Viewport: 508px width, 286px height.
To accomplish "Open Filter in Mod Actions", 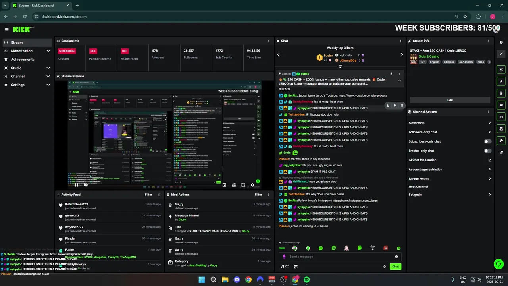I will pyautogui.click(x=258, y=195).
